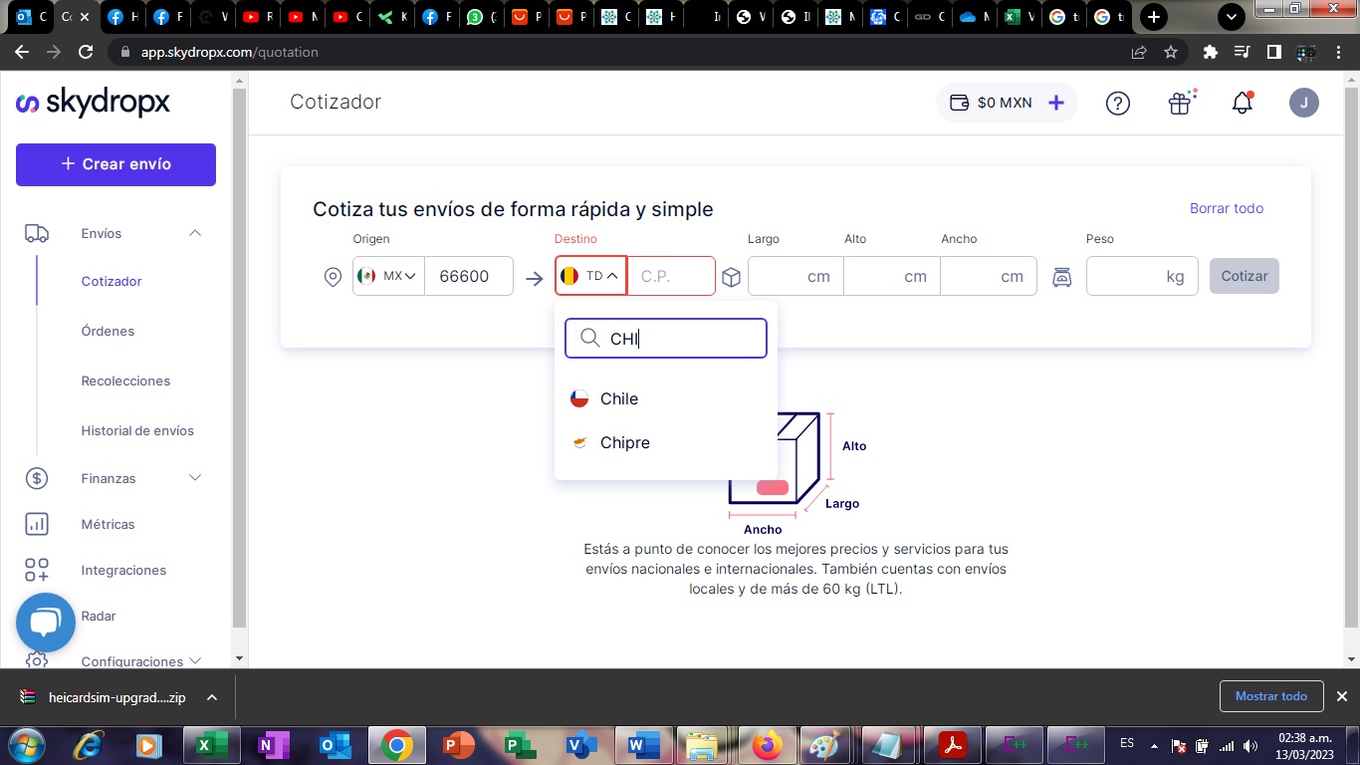Open the gift rewards icon
Image resolution: width=1360 pixels, height=765 pixels.
coord(1181,103)
